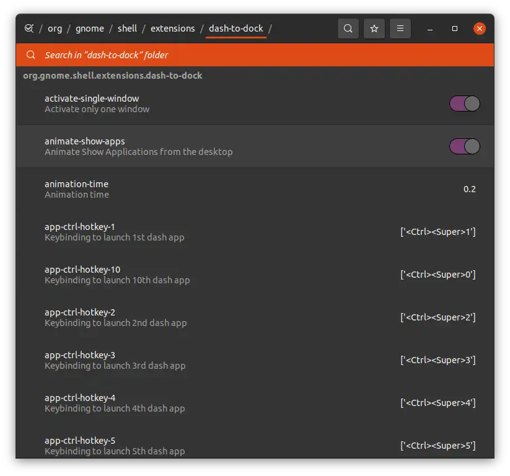
Task: Open the app-ctrl-hotkey-3 key
Action: 255,360
